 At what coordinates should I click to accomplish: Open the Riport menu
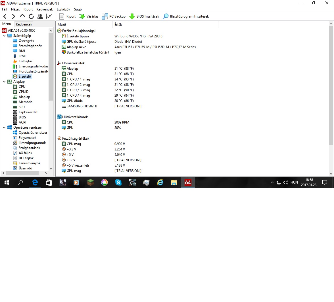[28, 9]
